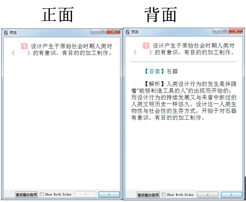
Task: Click the 【答案】 label on back (背面) card
Action: (154, 71)
